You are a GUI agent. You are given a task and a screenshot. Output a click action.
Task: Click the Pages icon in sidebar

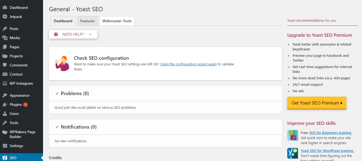click(5, 47)
